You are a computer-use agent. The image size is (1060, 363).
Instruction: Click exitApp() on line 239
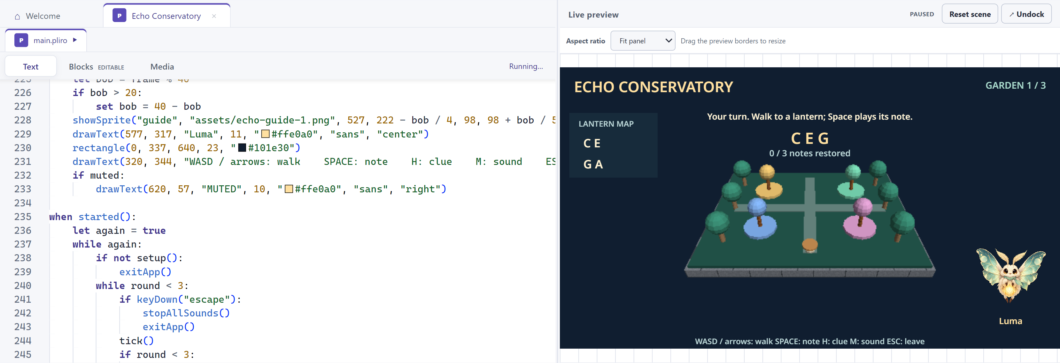click(x=145, y=271)
